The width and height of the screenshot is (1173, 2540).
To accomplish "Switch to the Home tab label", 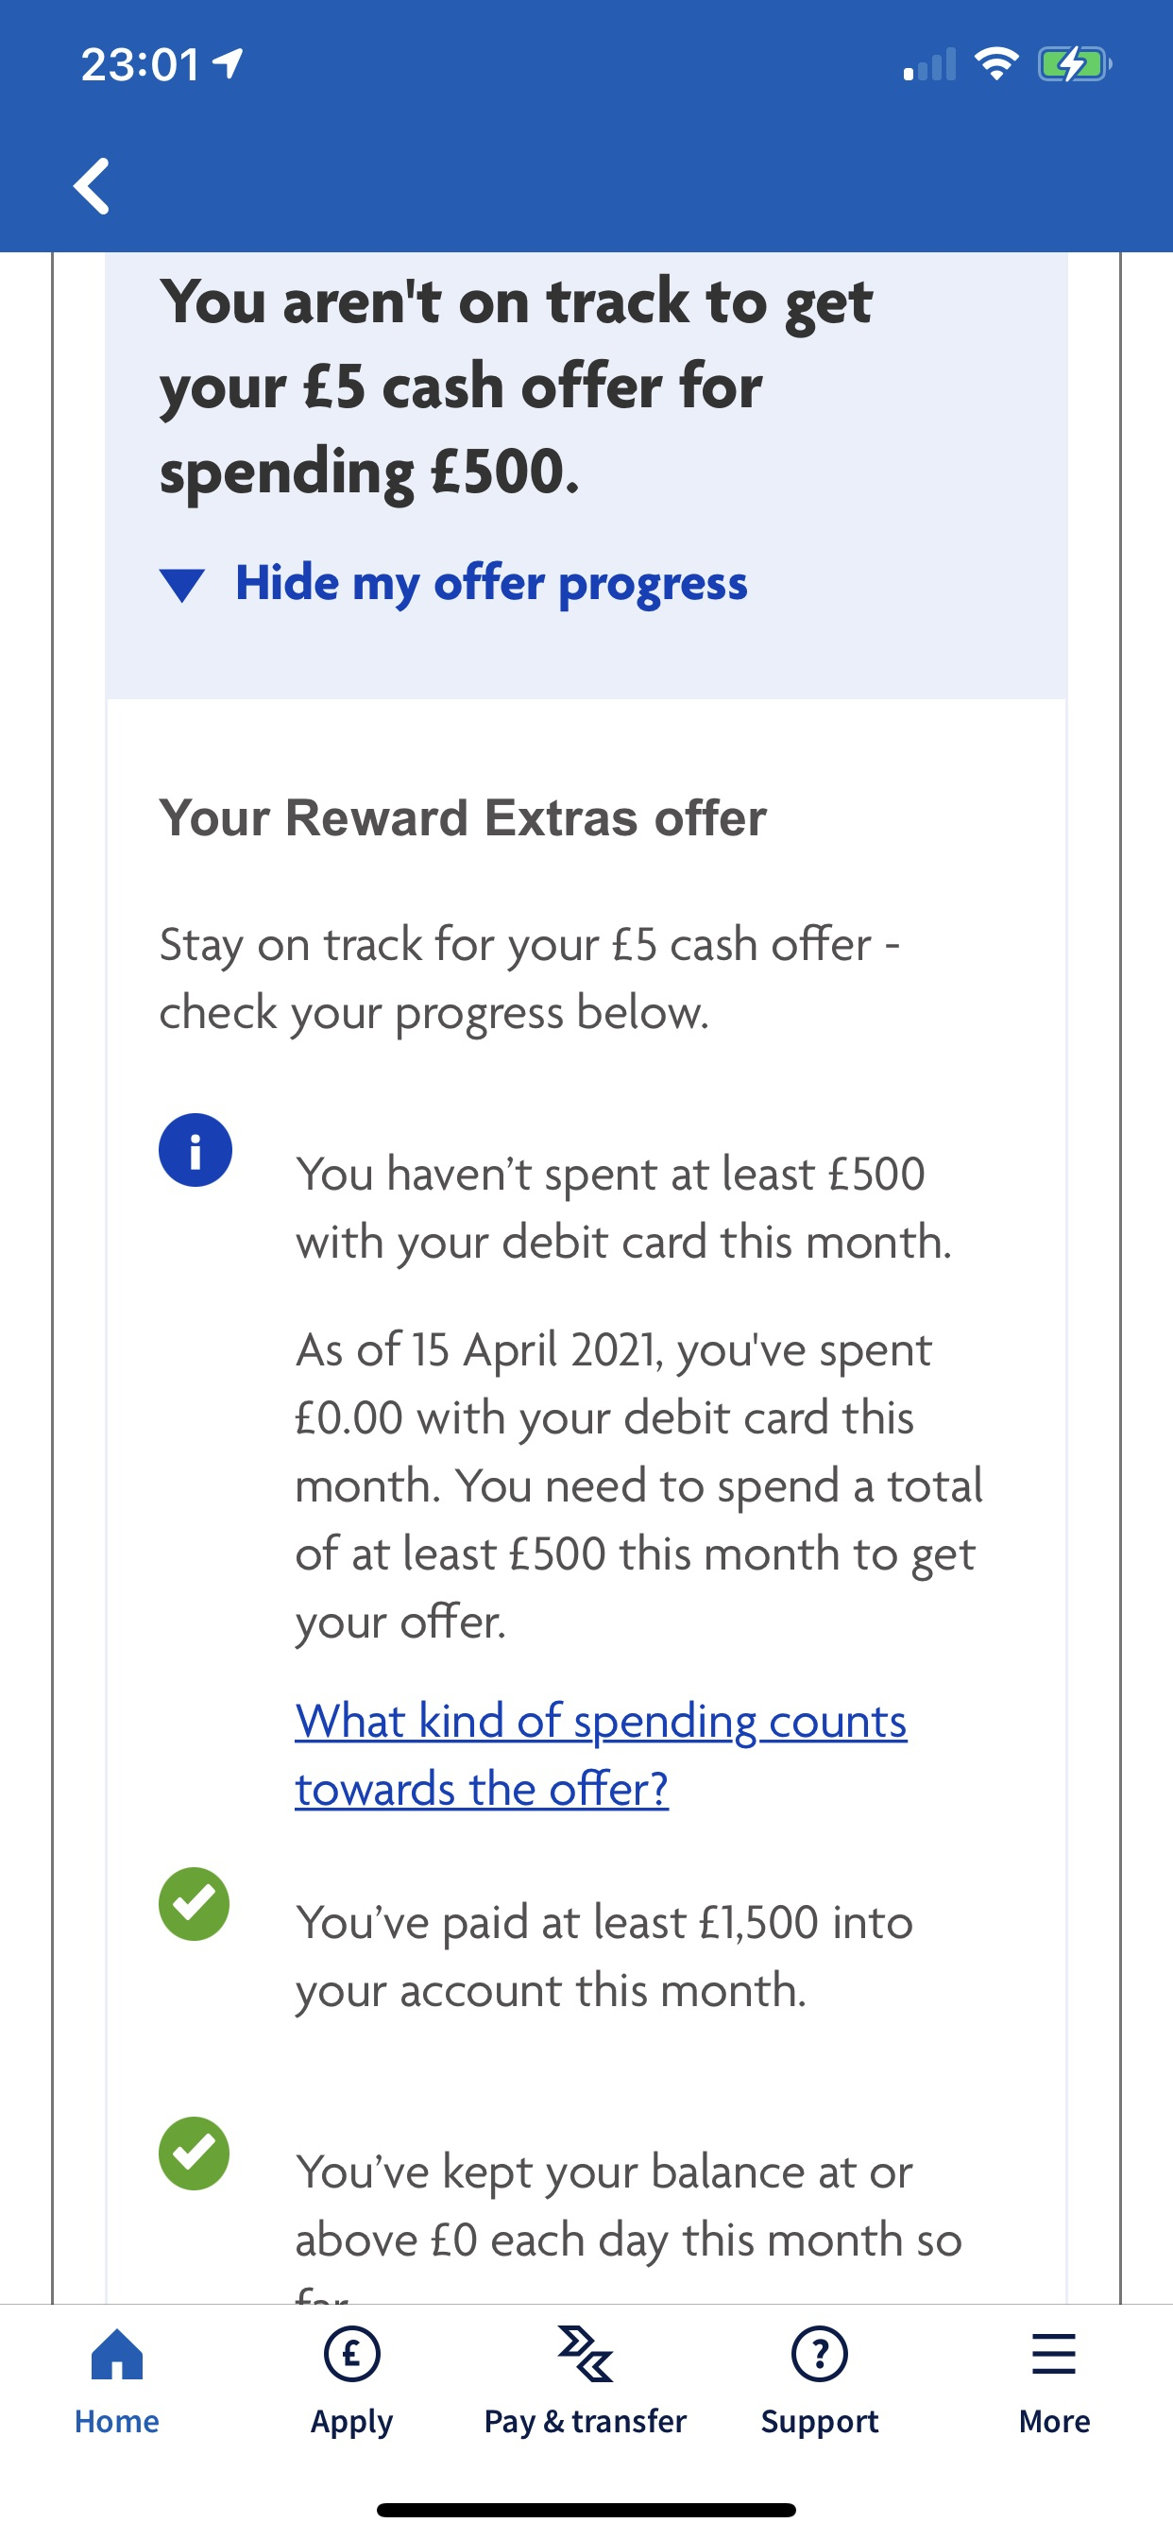I will click(x=117, y=2421).
